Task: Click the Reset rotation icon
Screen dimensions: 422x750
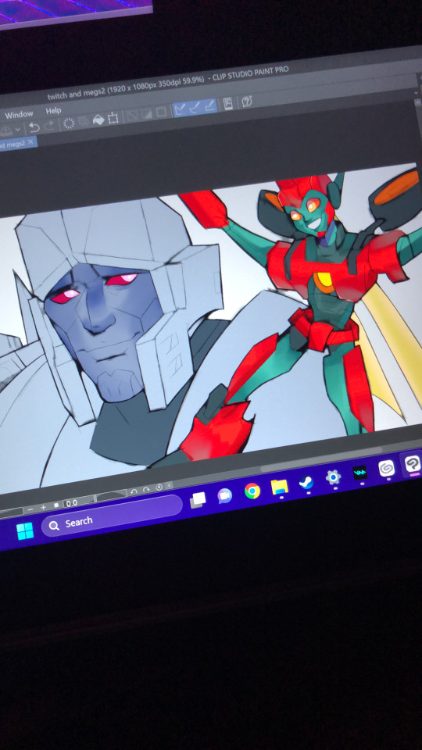Action: (159, 487)
